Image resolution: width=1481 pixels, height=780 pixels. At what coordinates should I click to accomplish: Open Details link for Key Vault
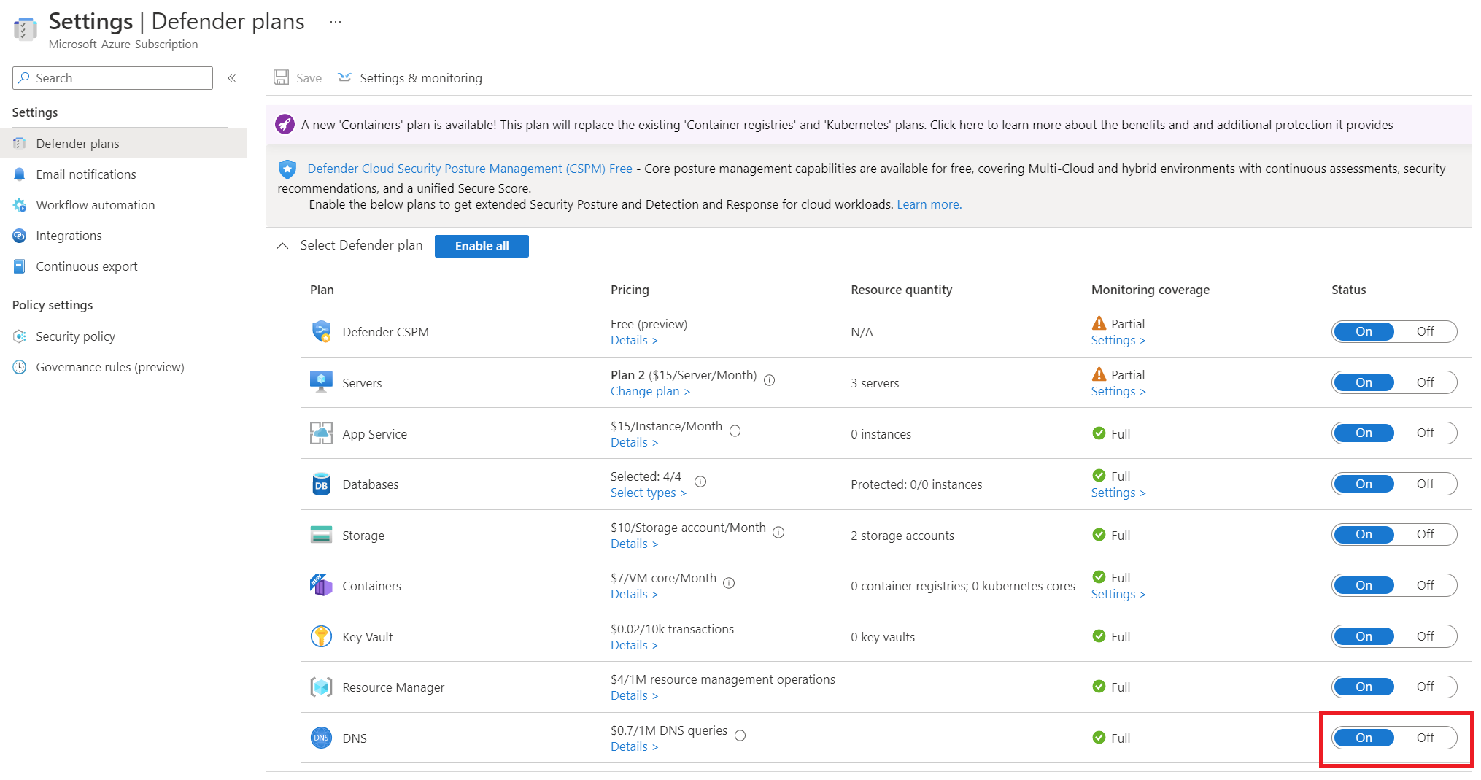click(x=634, y=645)
